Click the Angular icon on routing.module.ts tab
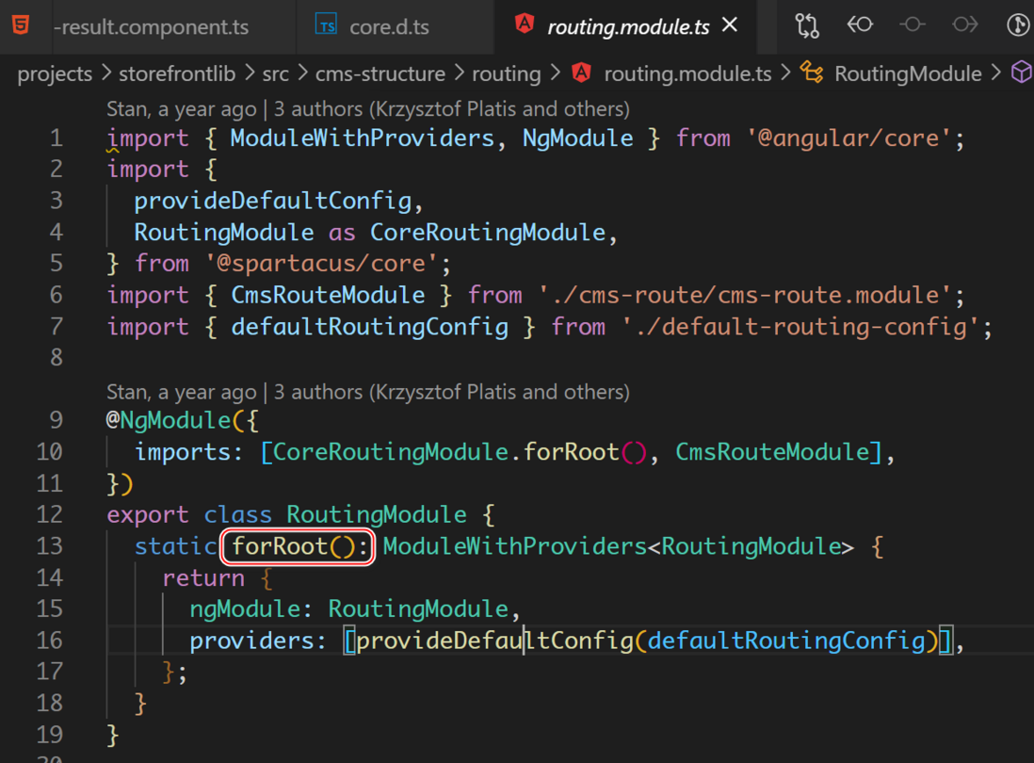The image size is (1034, 763). pyautogui.click(x=525, y=24)
